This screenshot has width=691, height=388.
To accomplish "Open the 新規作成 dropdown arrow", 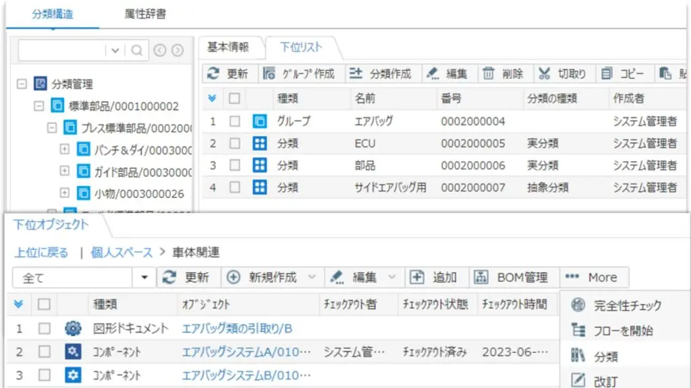I will 312,277.
